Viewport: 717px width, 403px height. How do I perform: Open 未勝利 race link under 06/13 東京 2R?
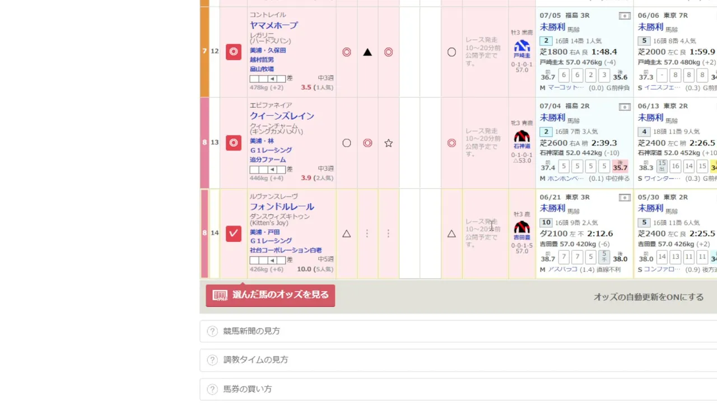[x=650, y=118]
